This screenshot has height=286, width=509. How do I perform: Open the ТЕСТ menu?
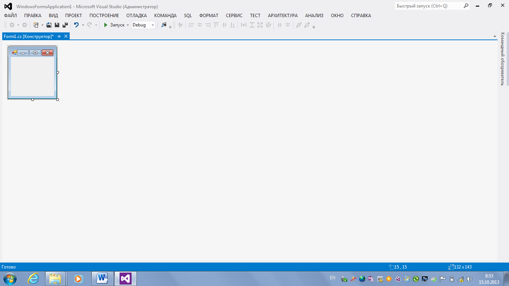(x=255, y=16)
